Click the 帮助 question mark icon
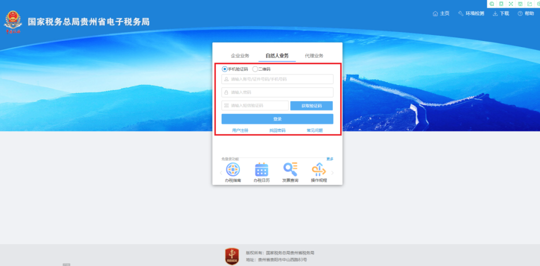This screenshot has height=266, width=540. click(520, 14)
